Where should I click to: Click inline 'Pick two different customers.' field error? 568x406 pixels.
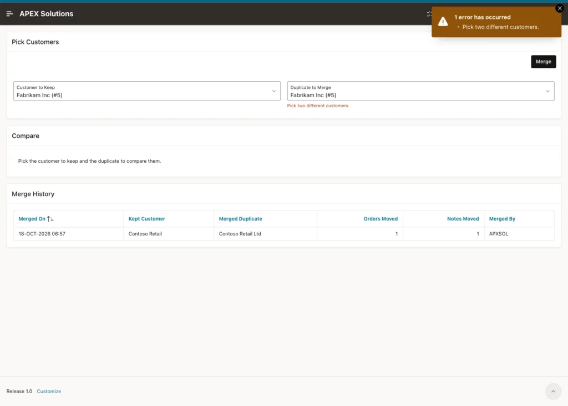[x=318, y=106]
